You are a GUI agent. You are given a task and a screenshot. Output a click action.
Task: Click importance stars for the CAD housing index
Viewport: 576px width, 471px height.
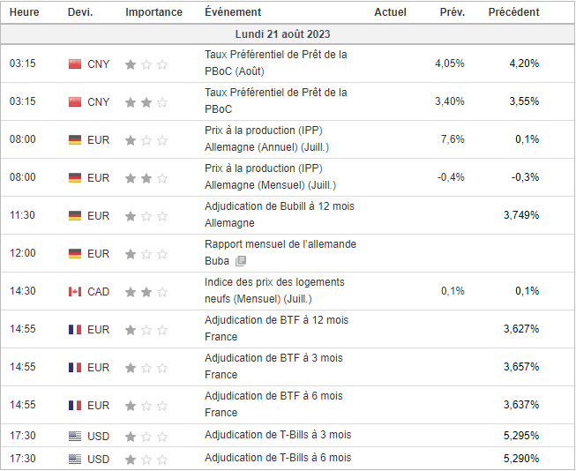(x=146, y=292)
